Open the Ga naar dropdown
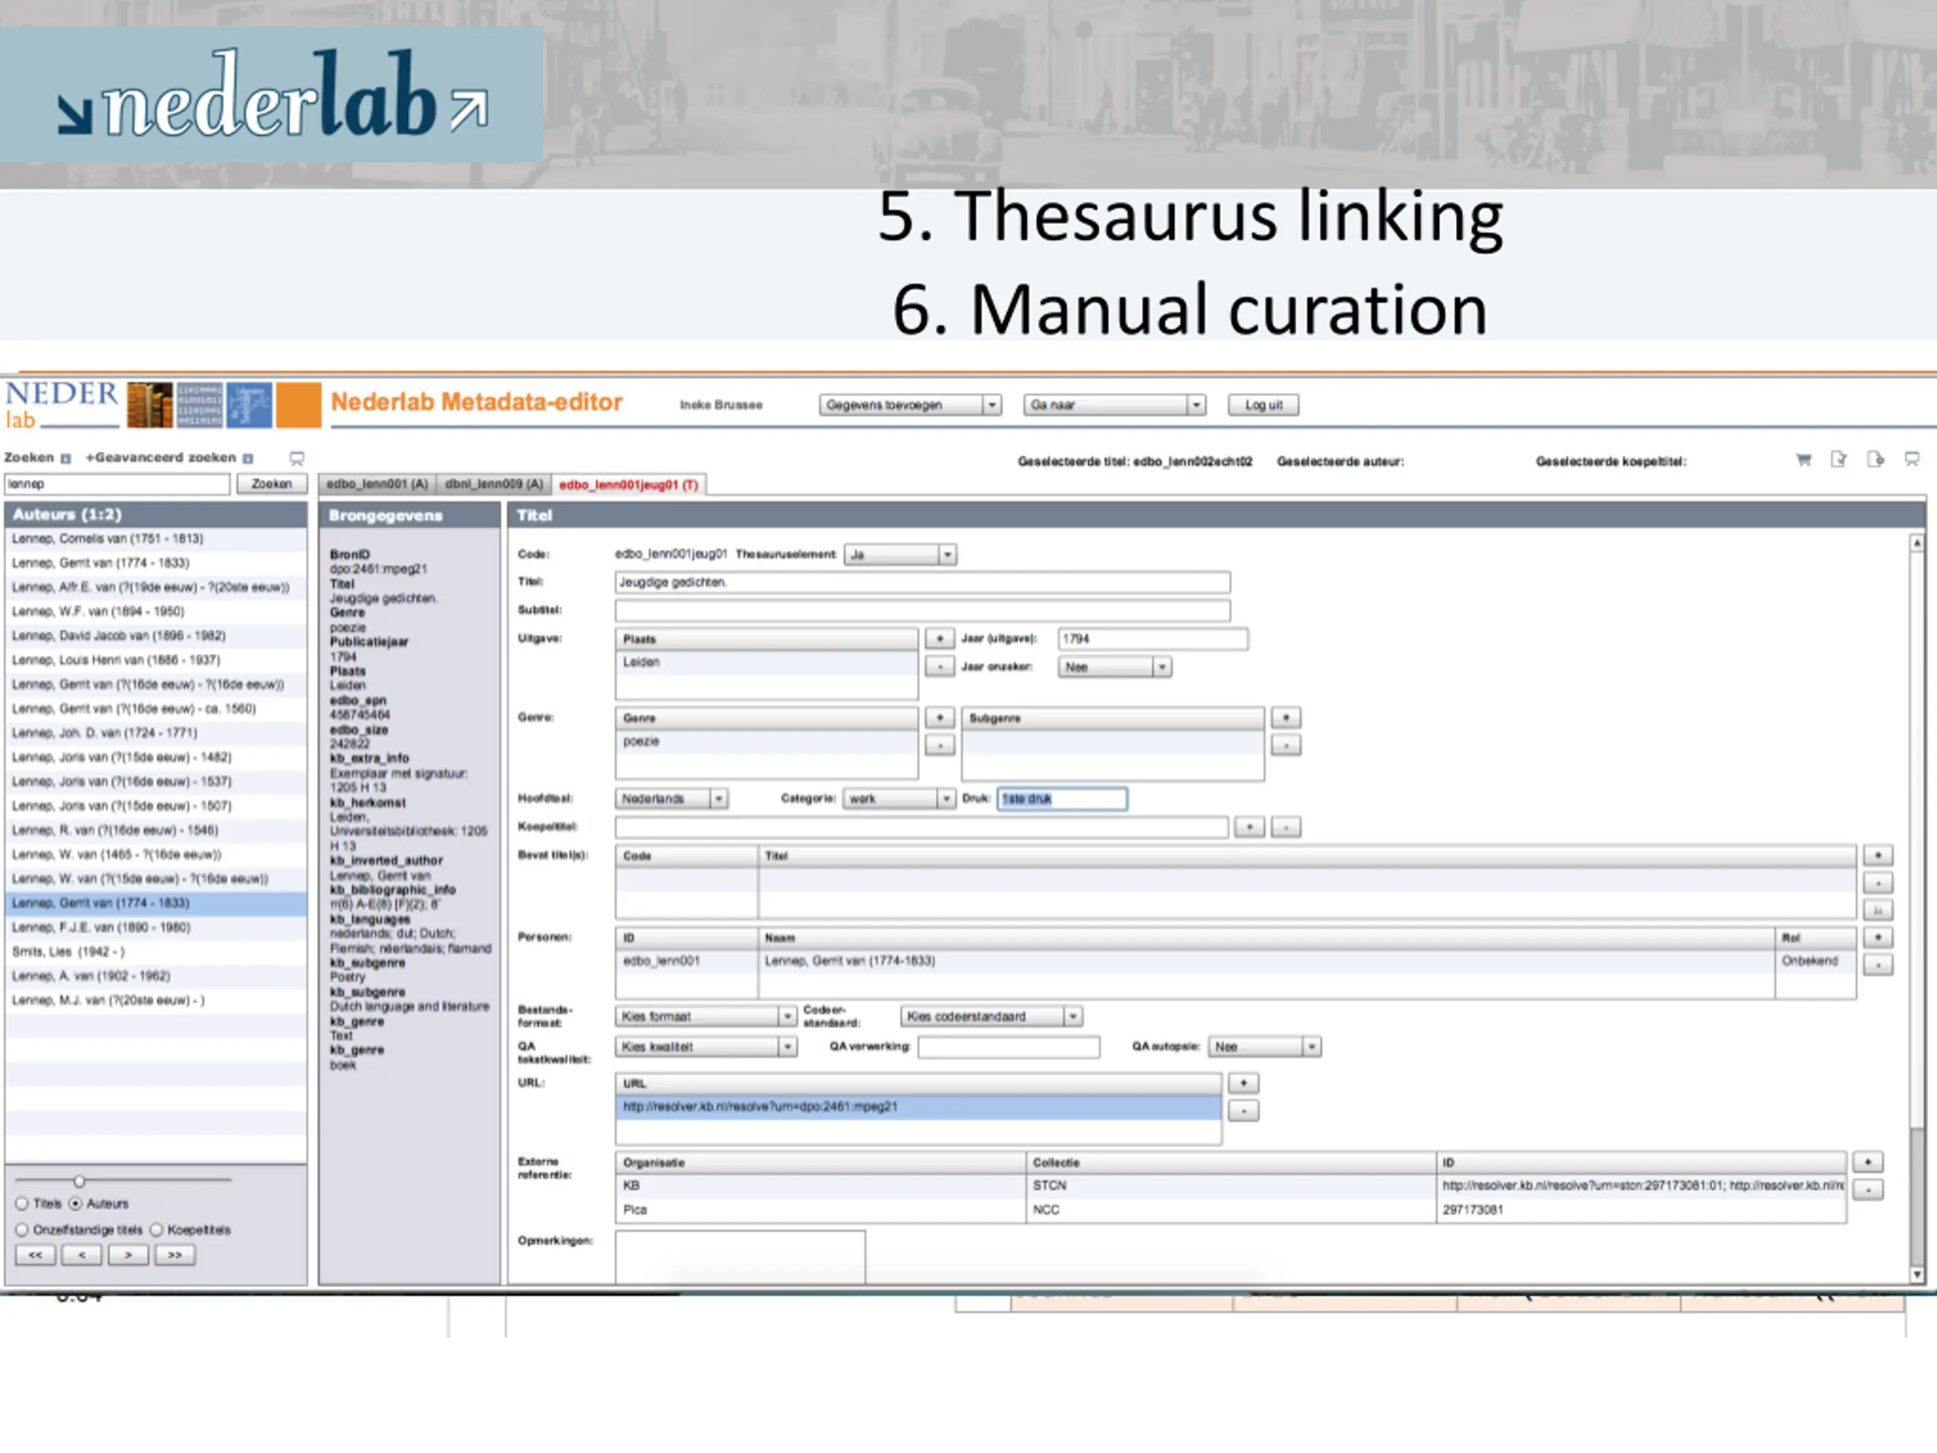 coord(1114,405)
